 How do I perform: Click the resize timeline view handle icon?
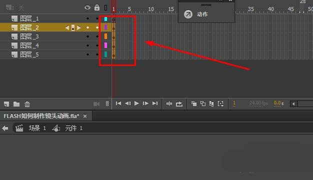click(107, 103)
